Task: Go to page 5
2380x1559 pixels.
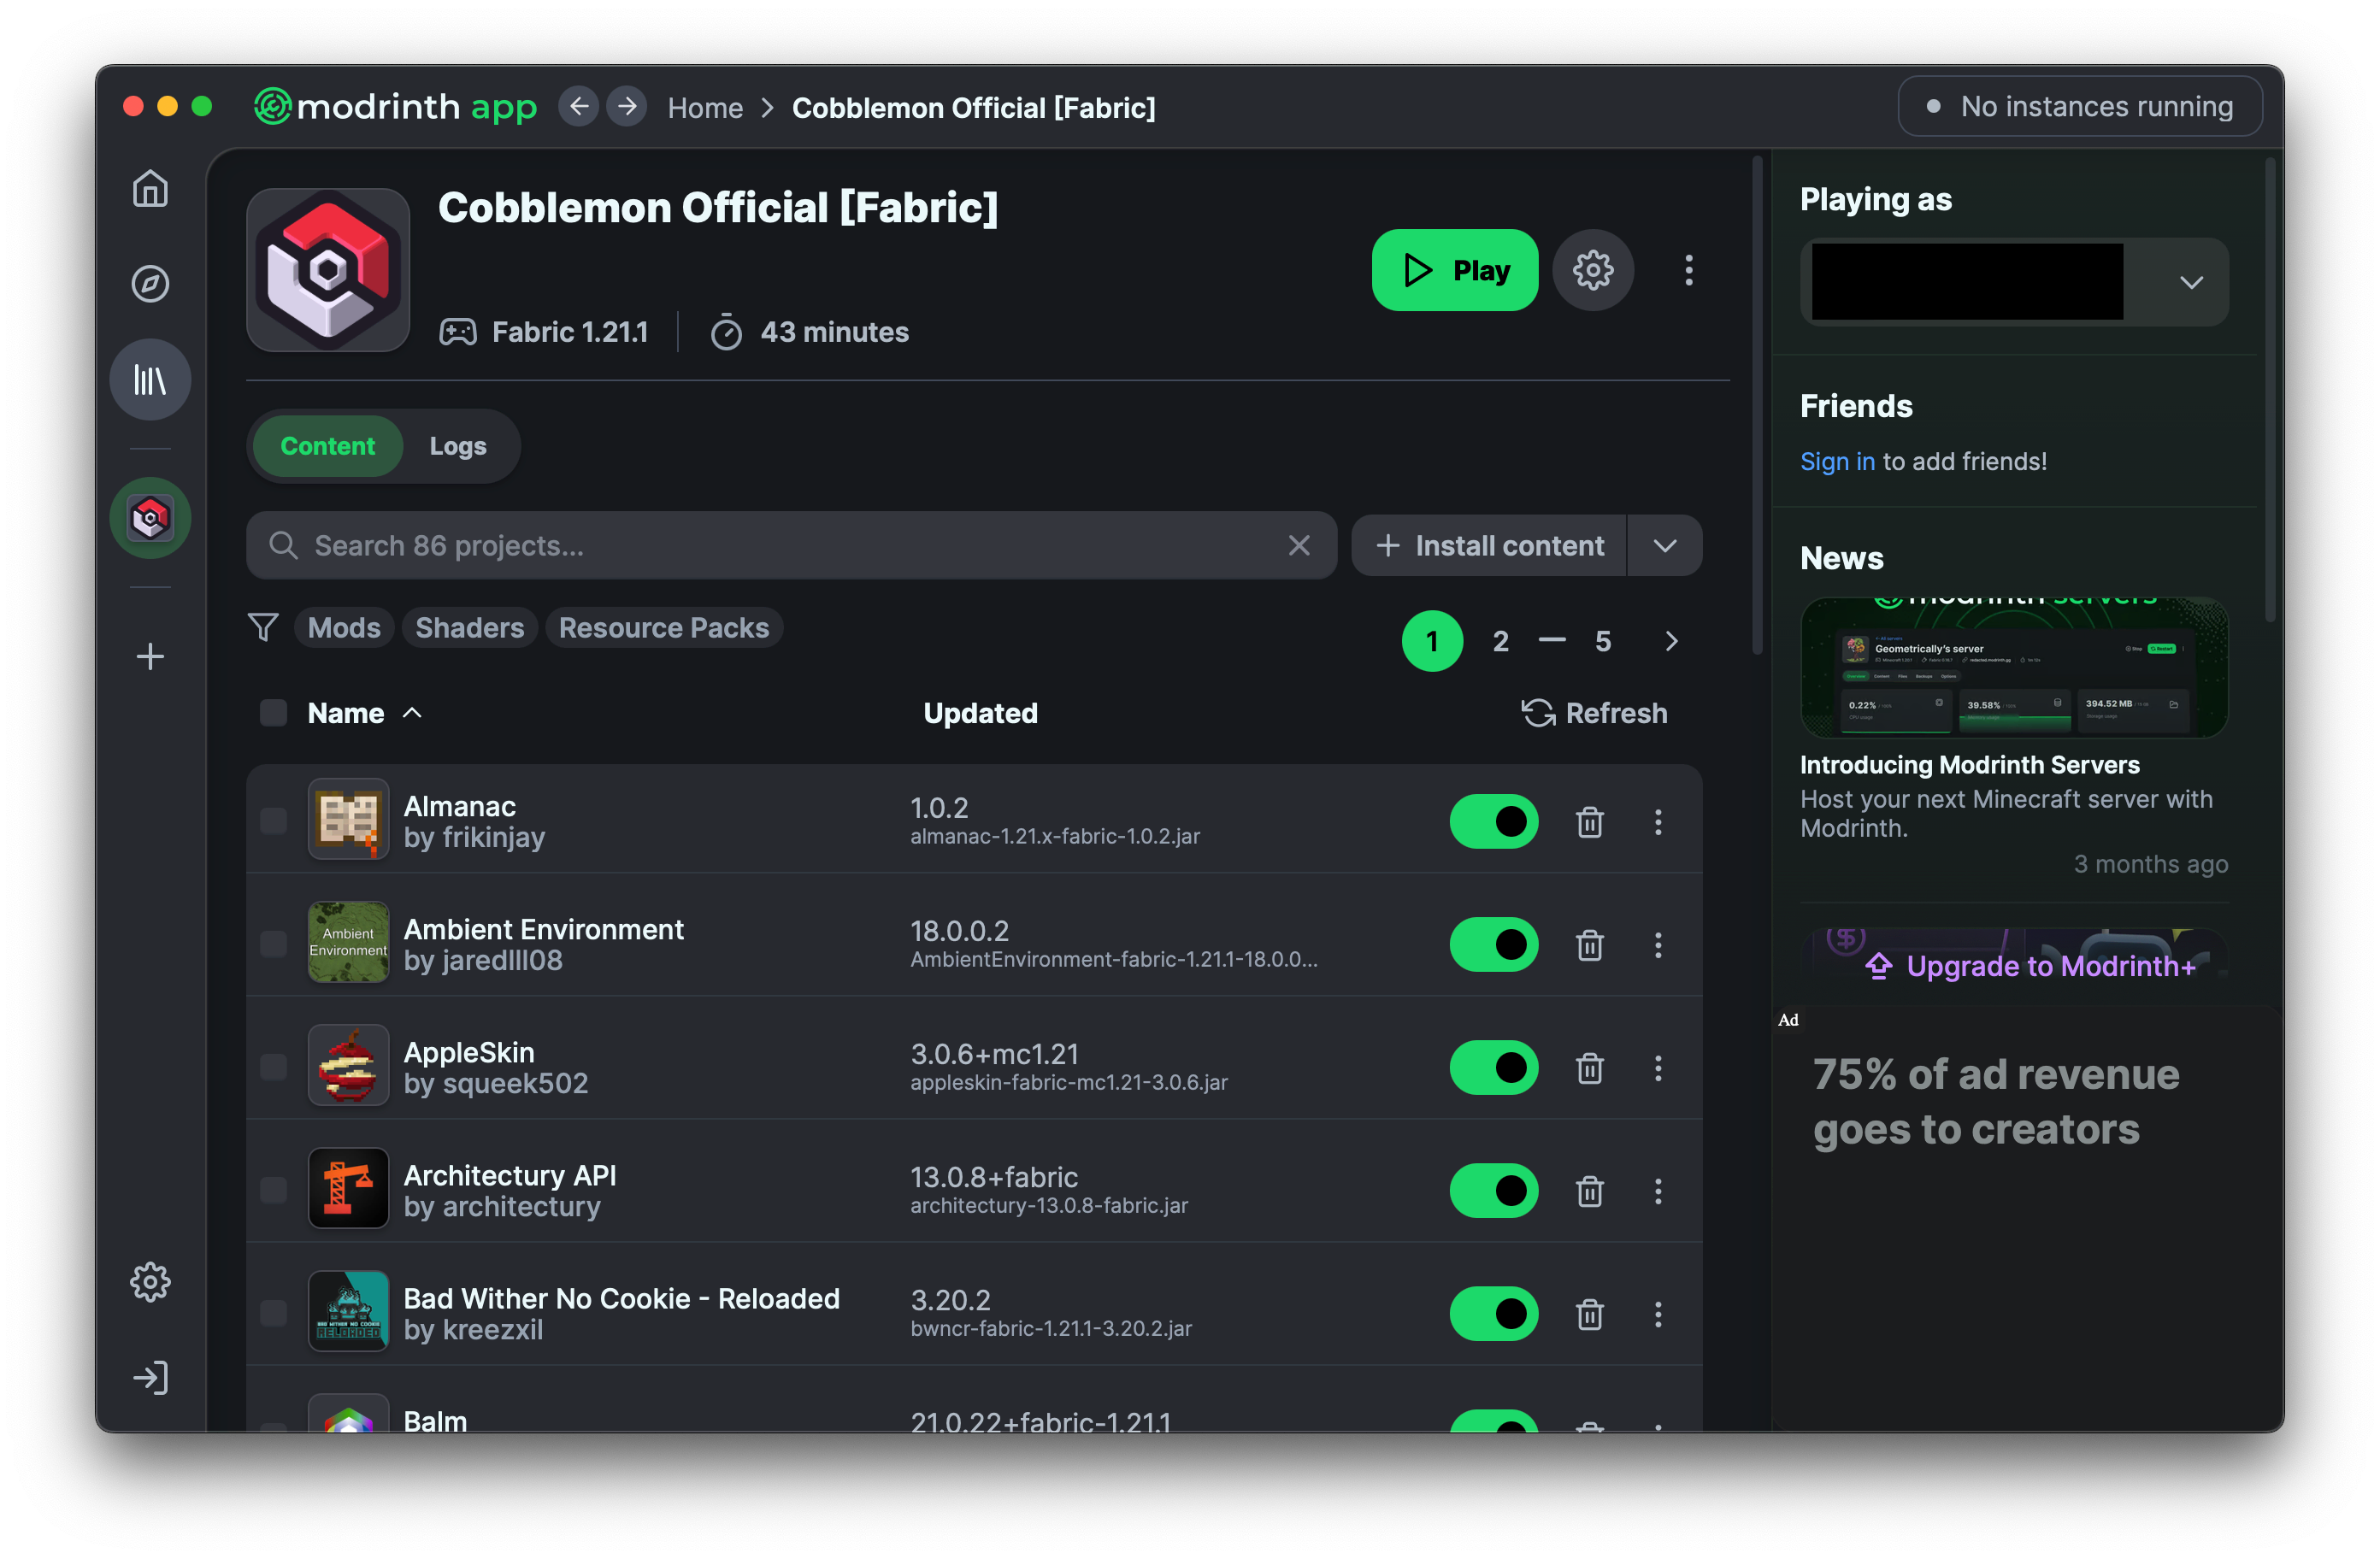Action: [x=1603, y=641]
